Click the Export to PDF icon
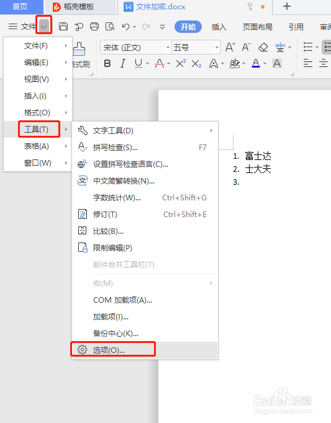Viewport: 331px width, 423px height. (79, 27)
